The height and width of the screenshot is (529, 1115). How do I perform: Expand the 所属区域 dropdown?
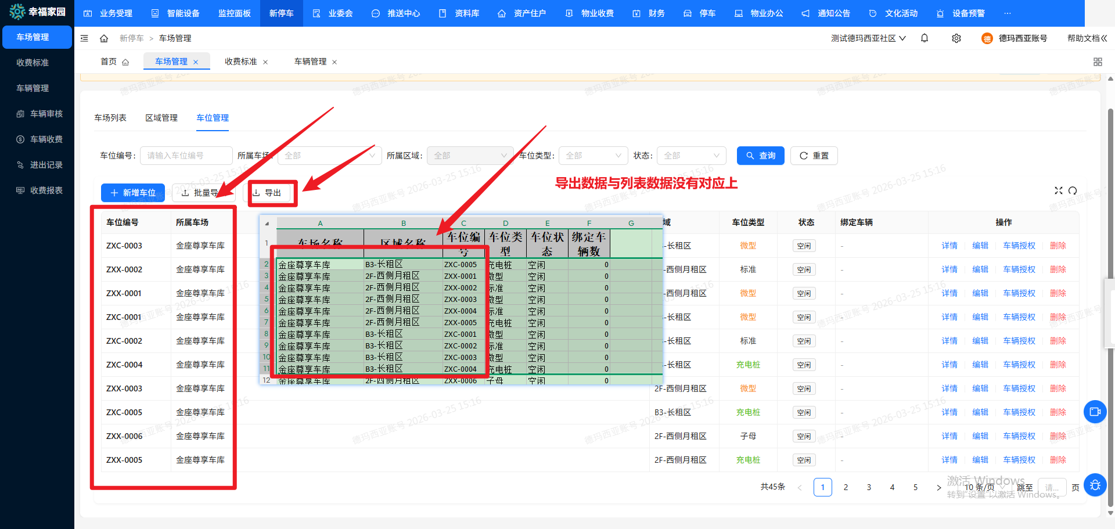(x=470, y=156)
